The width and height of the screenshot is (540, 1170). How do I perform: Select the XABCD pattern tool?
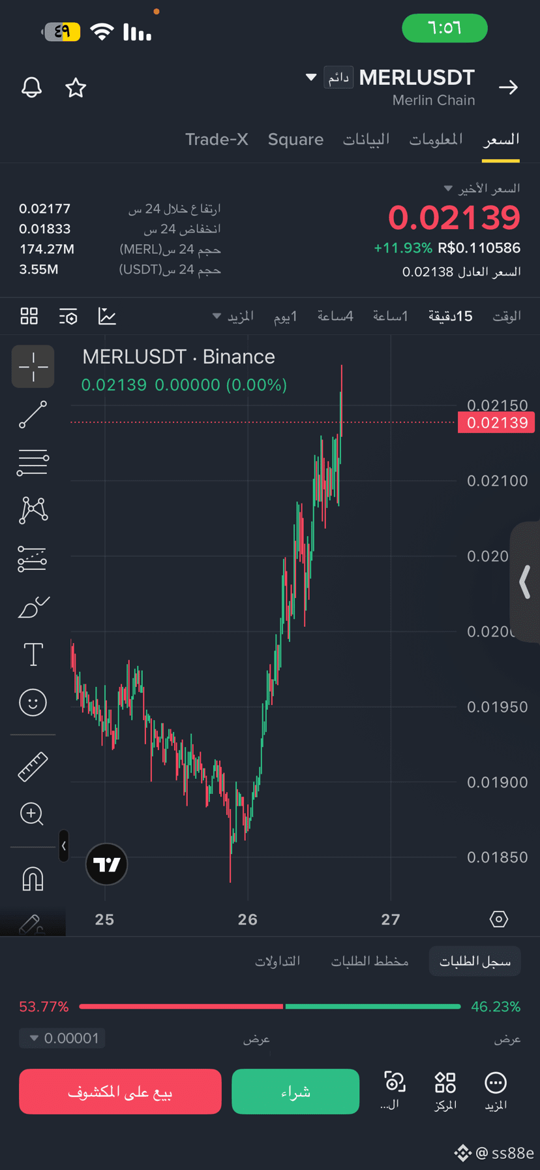(x=33, y=510)
